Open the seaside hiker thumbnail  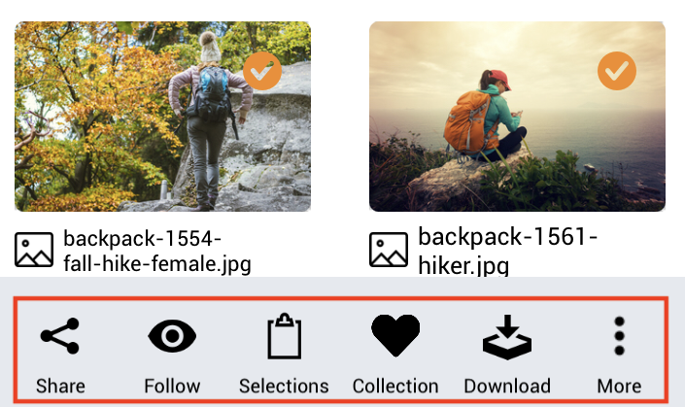click(517, 117)
